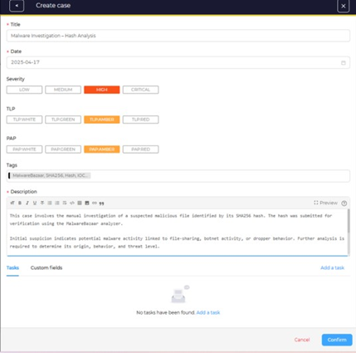Confirm the new case
The height and width of the screenshot is (353, 356).
point(337,340)
